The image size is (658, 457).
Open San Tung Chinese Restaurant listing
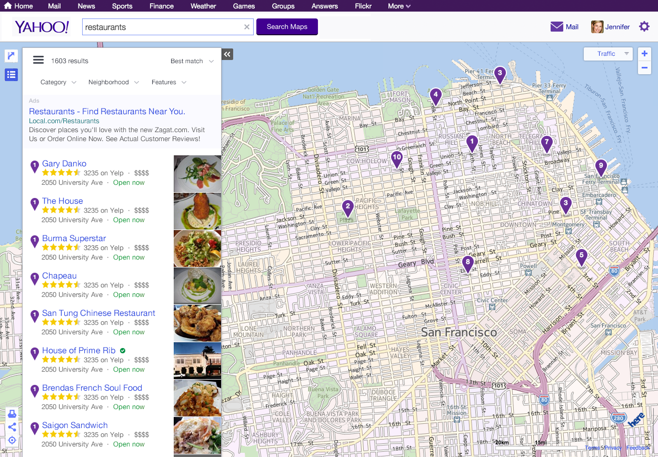98,313
